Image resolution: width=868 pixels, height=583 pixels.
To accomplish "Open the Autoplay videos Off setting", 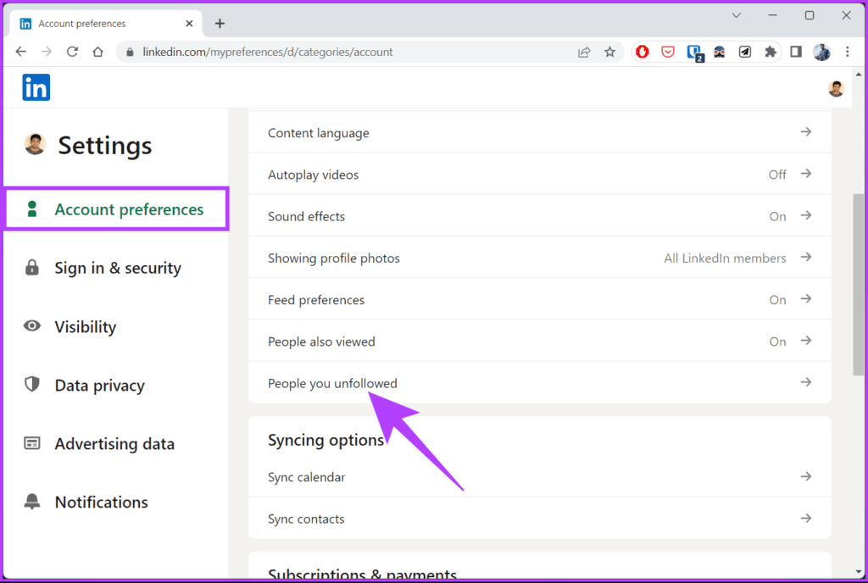I will [x=540, y=175].
